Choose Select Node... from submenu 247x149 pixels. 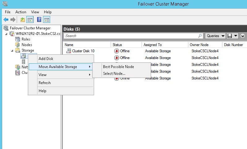coord(122,74)
